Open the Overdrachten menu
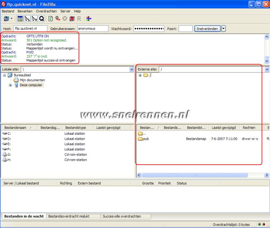 pos(47,11)
